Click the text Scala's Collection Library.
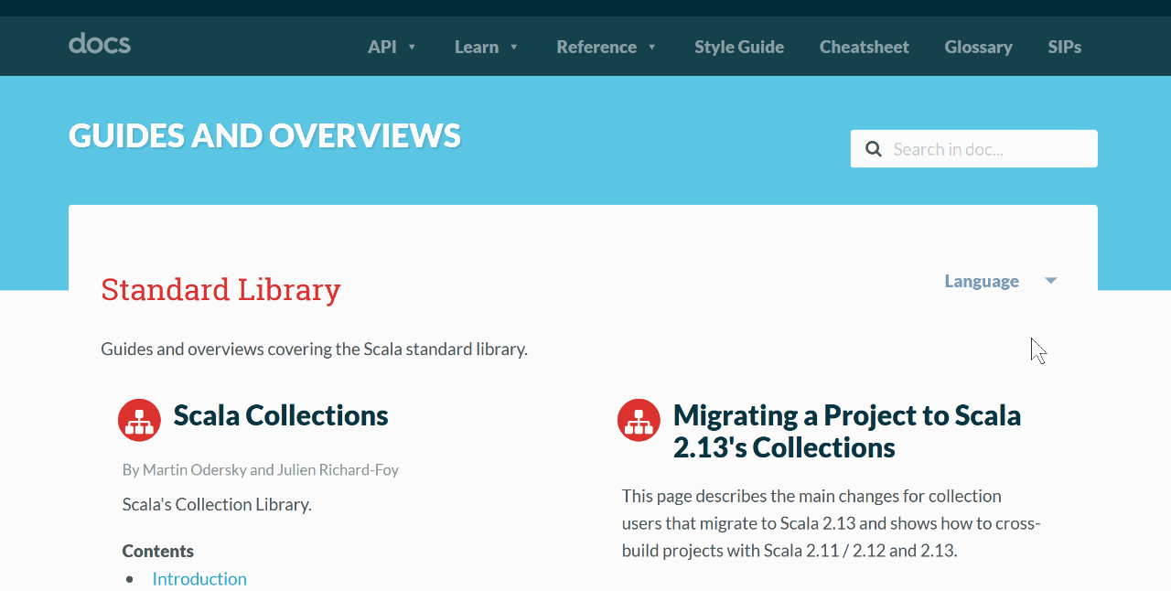 (x=217, y=504)
